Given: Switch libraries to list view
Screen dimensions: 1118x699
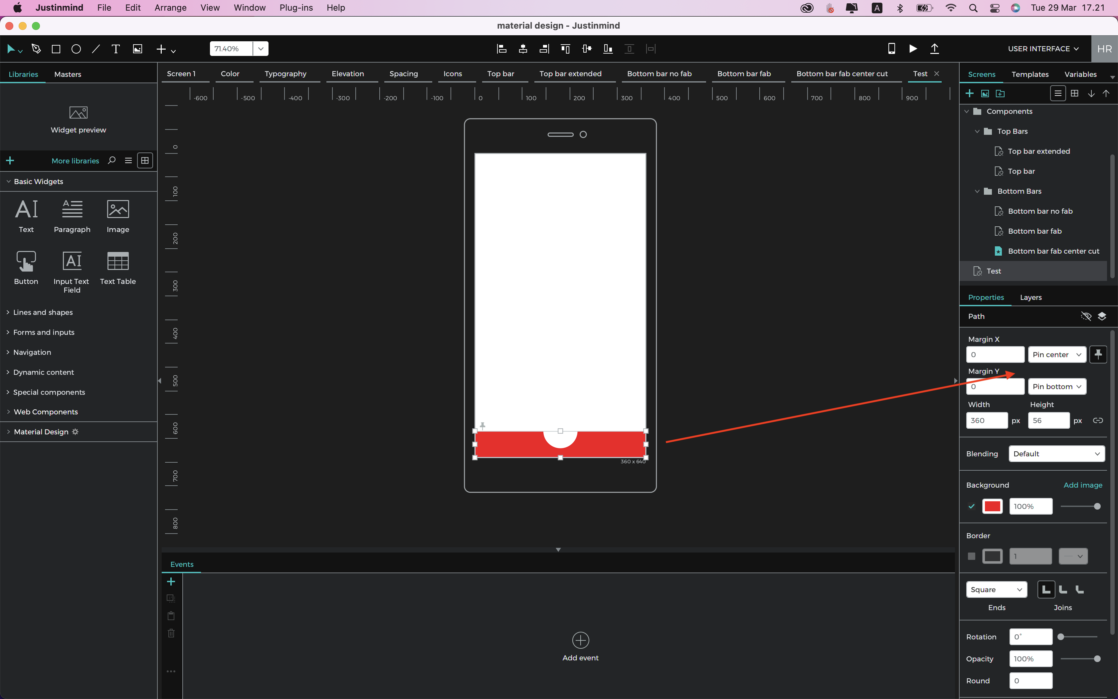Looking at the screenshot, I should 128,160.
